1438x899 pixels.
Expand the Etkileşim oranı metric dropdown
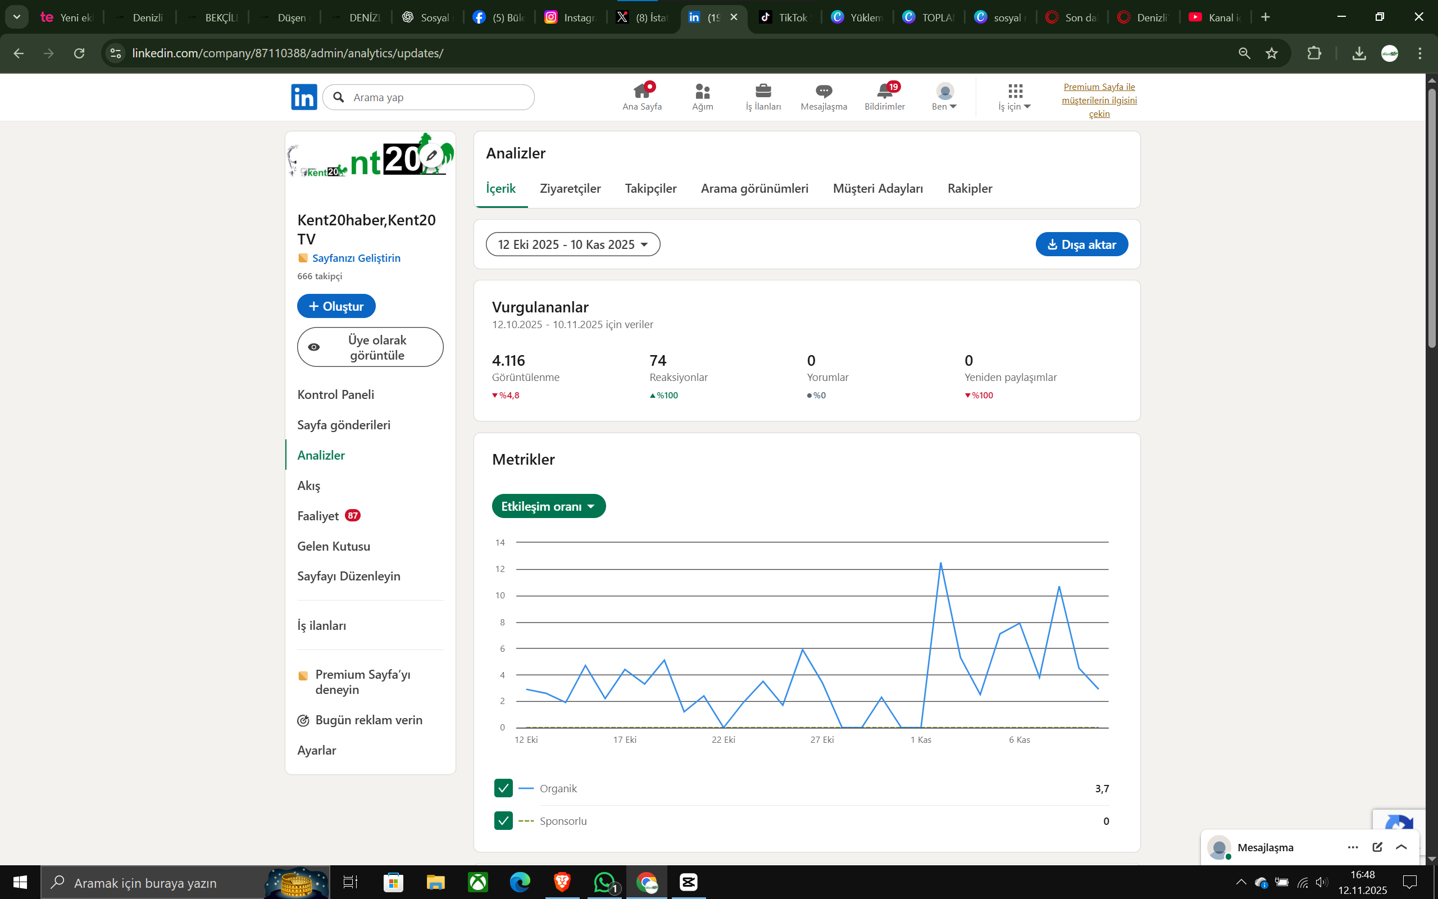(548, 506)
